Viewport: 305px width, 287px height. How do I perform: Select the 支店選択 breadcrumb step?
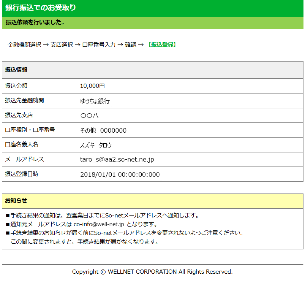(62, 44)
